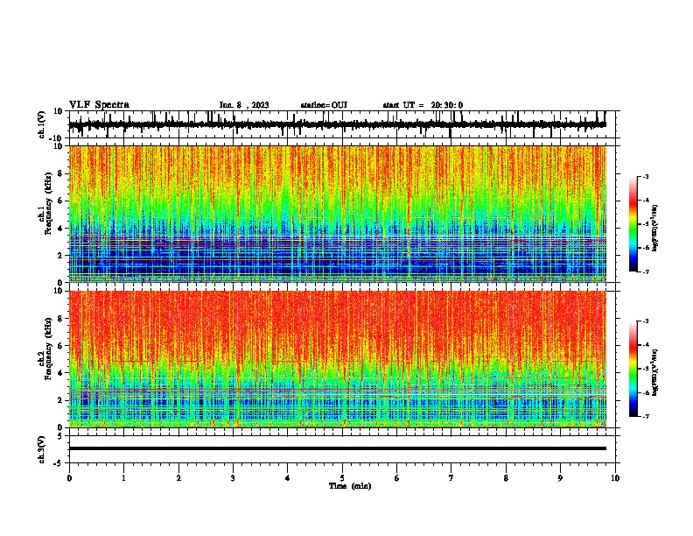Viewport: 693px width, 536px height.
Task: Click "-3" atop the ch.1 color scale
Action: click(646, 176)
